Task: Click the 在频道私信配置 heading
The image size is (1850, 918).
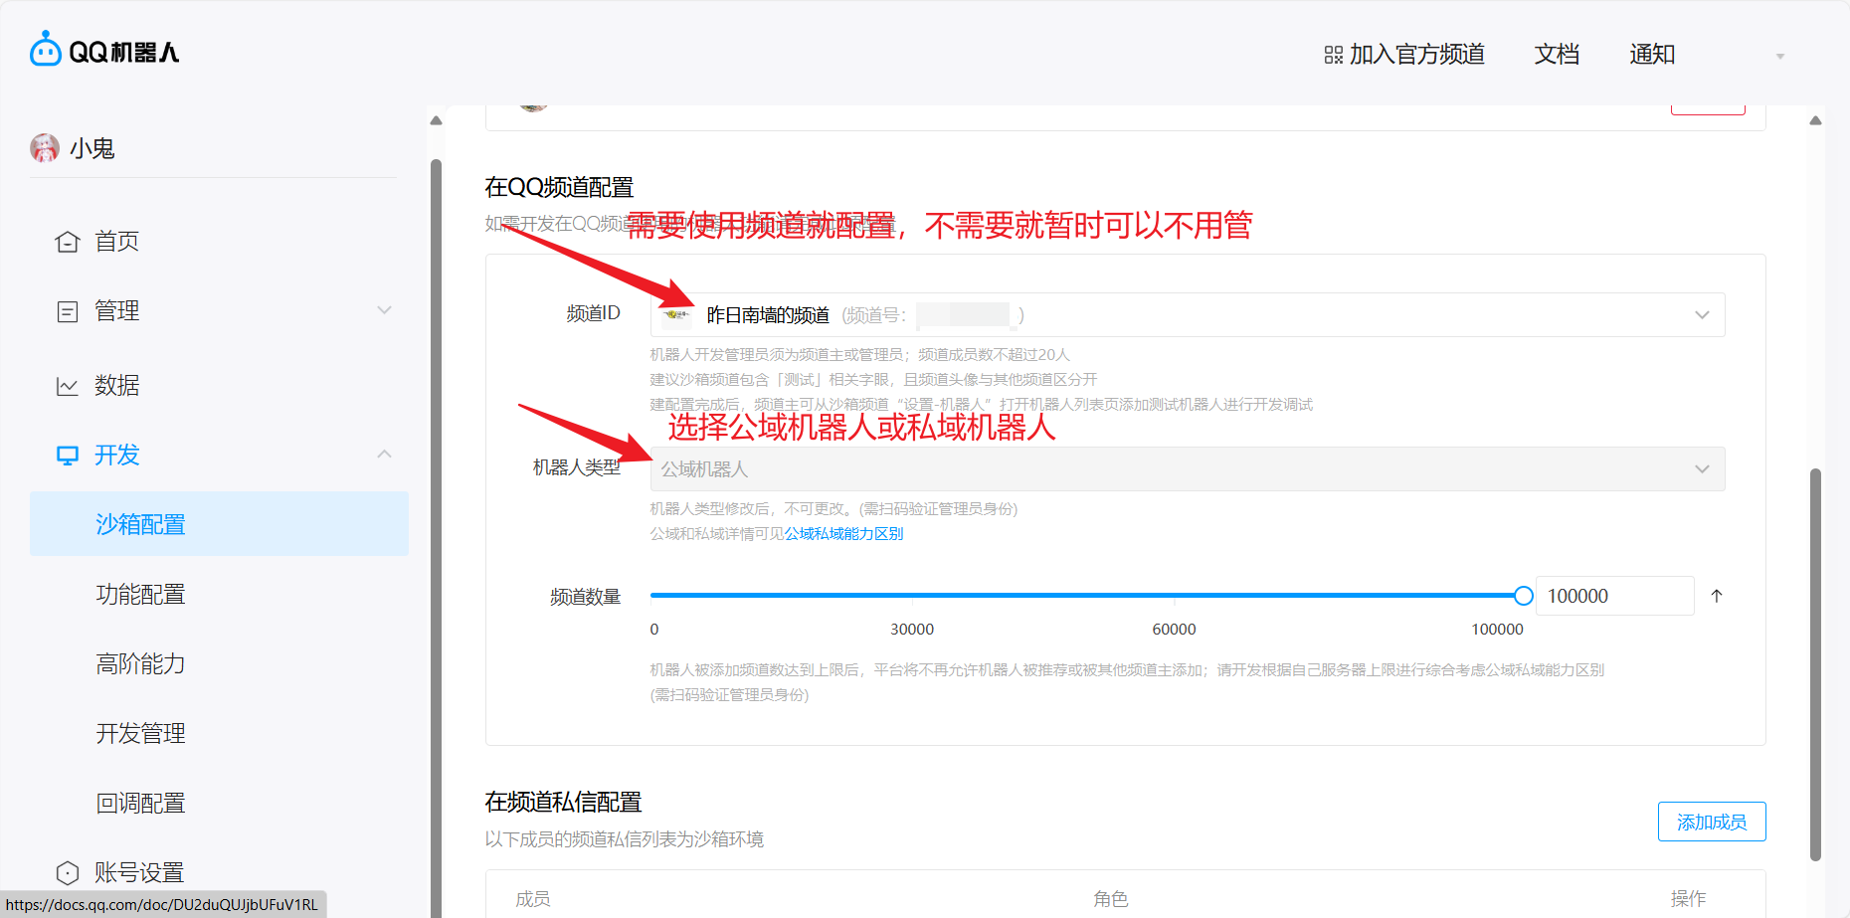Action: coord(563,802)
